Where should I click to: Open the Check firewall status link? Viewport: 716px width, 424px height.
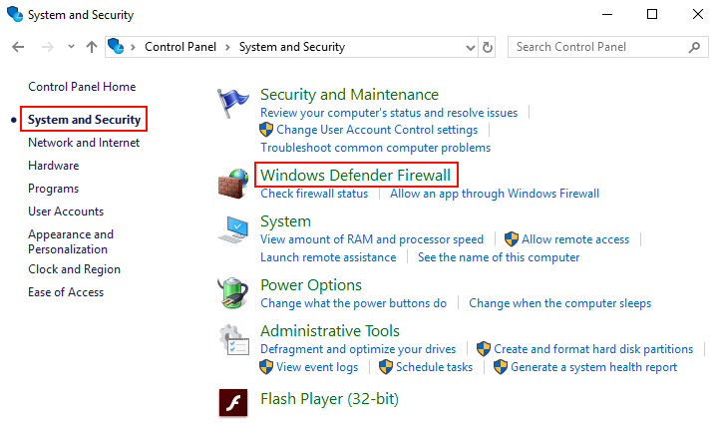(314, 194)
